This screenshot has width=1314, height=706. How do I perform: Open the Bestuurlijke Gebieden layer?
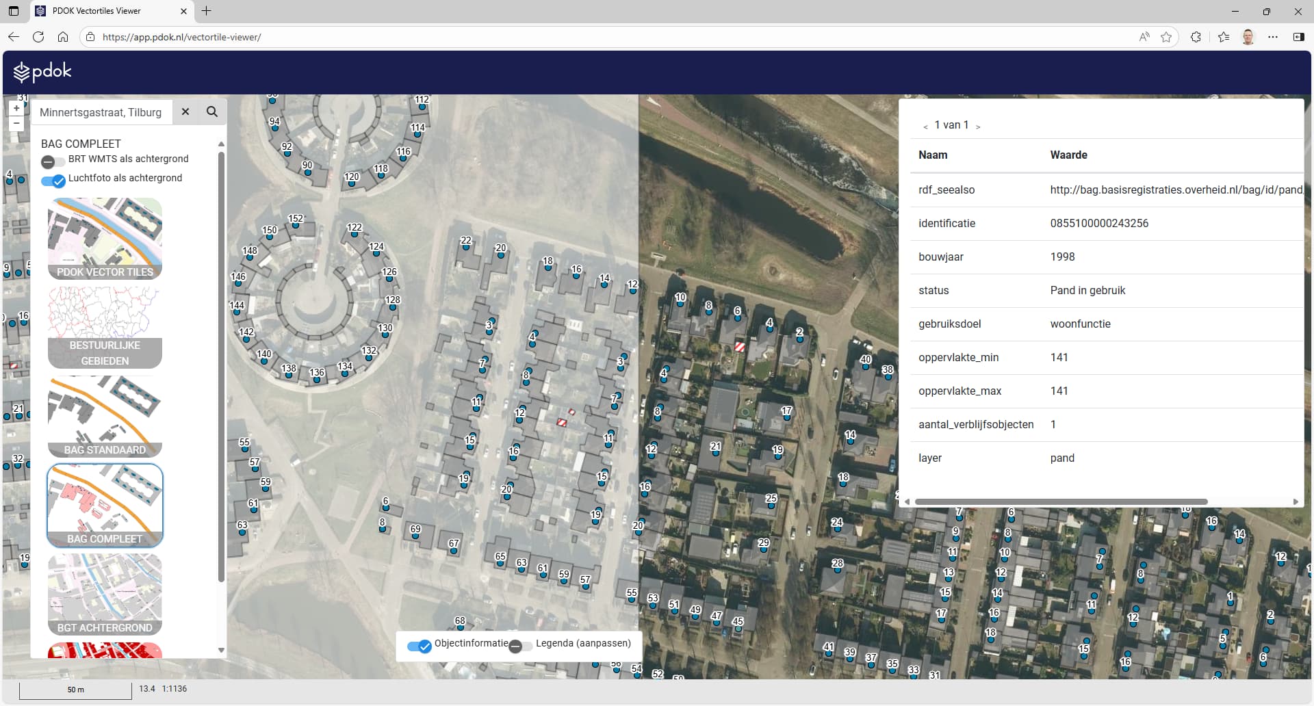(x=105, y=328)
